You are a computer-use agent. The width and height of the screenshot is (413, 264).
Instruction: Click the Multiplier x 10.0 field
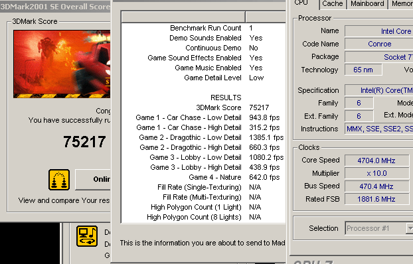coord(377,173)
